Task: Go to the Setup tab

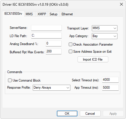Action: [x=54, y=14]
